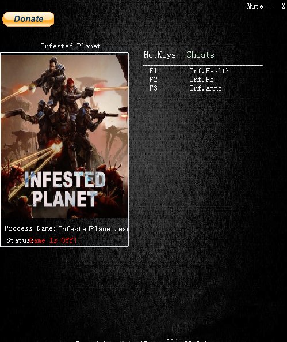Click the F3 hotkey label

point(153,88)
